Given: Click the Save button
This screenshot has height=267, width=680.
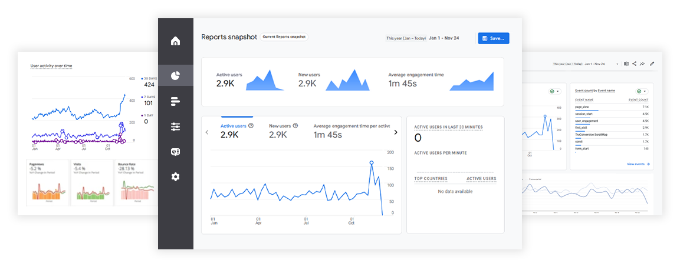Looking at the screenshot, I should click(x=493, y=38).
